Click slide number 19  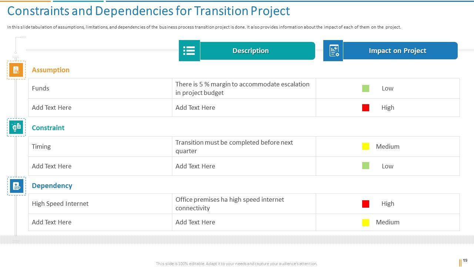[465, 261]
